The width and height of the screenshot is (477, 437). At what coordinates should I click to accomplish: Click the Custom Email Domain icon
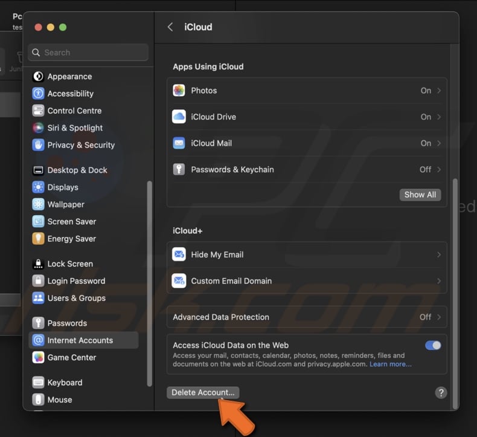179,281
